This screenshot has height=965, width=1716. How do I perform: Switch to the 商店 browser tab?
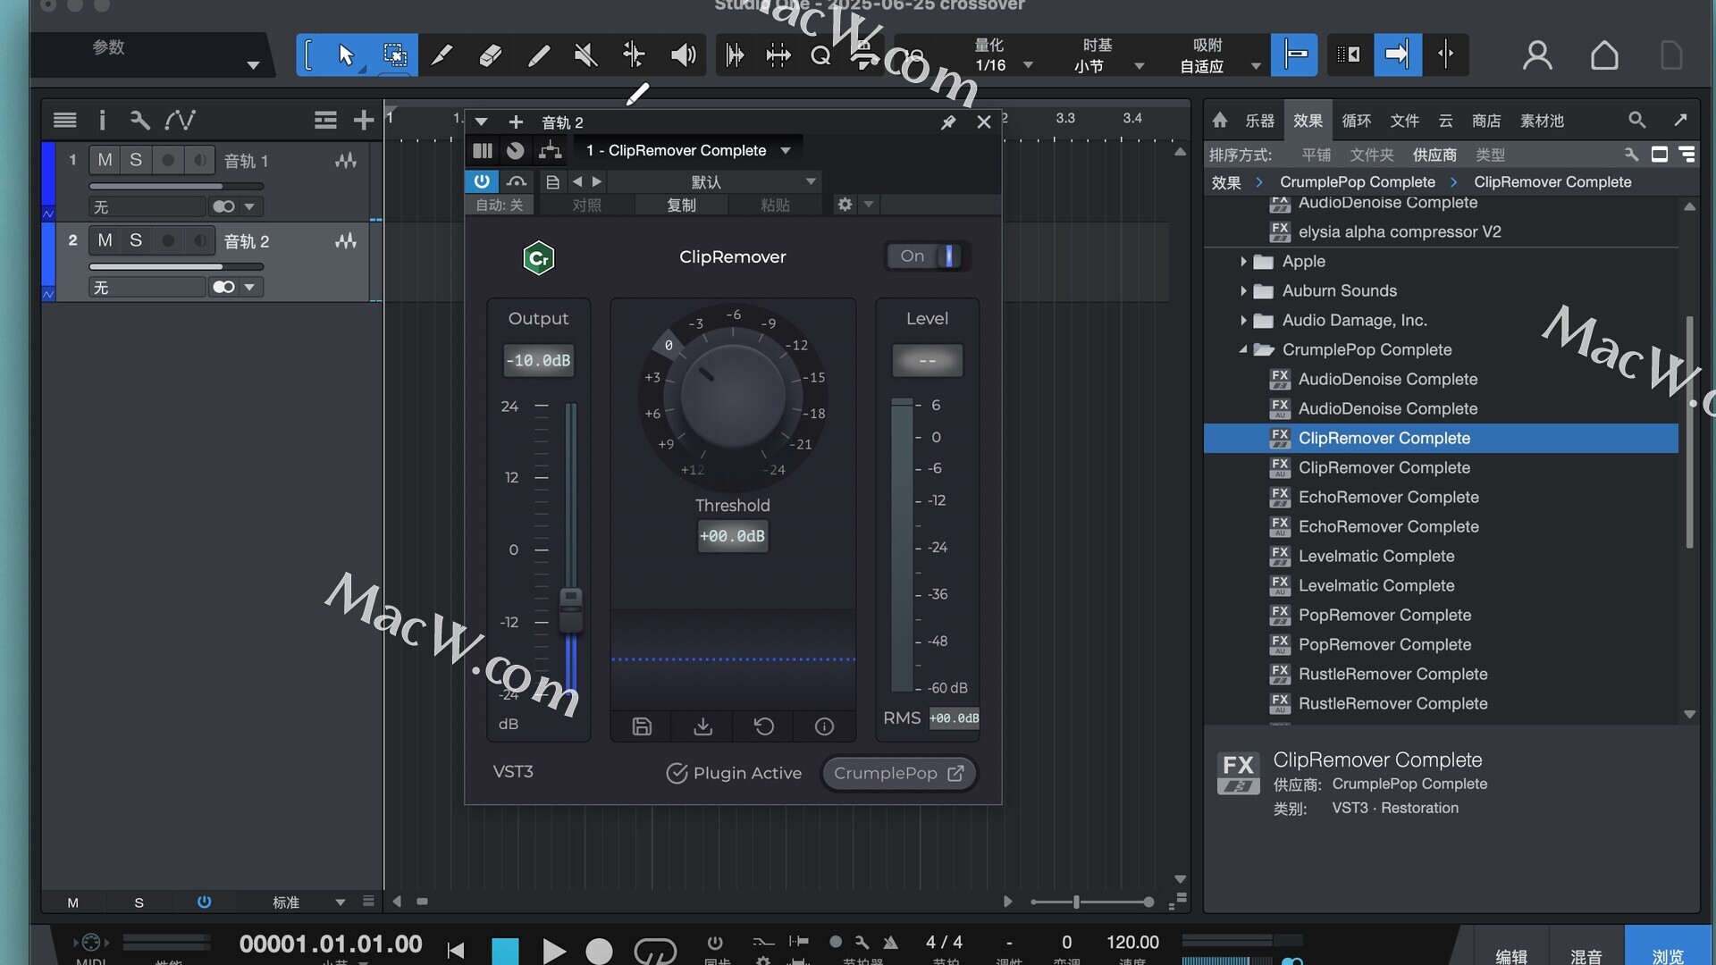pyautogui.click(x=1486, y=120)
